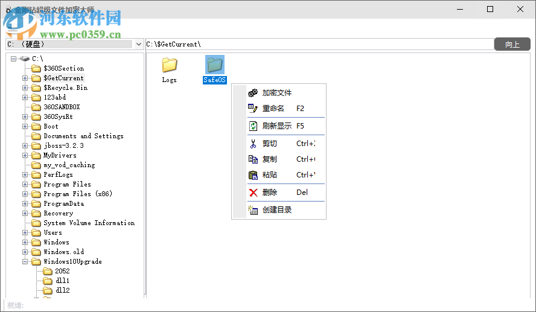The height and width of the screenshot is (312, 536).
Task: Select $GetCurrent label in the tree
Action: (x=63, y=78)
